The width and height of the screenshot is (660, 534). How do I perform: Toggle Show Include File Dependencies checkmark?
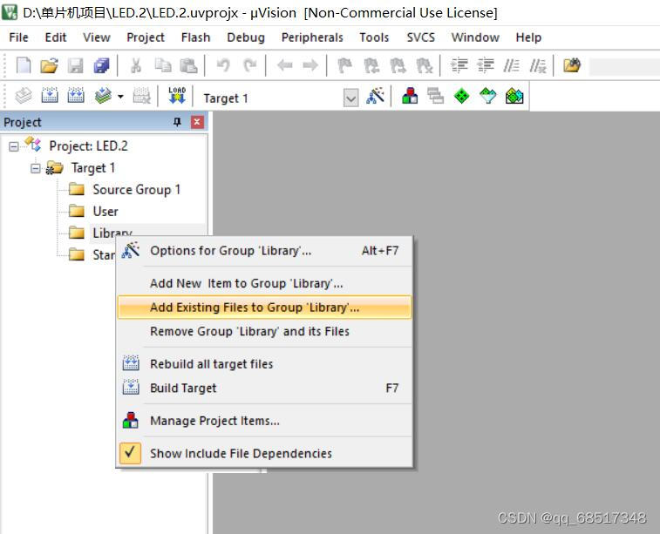(x=130, y=453)
